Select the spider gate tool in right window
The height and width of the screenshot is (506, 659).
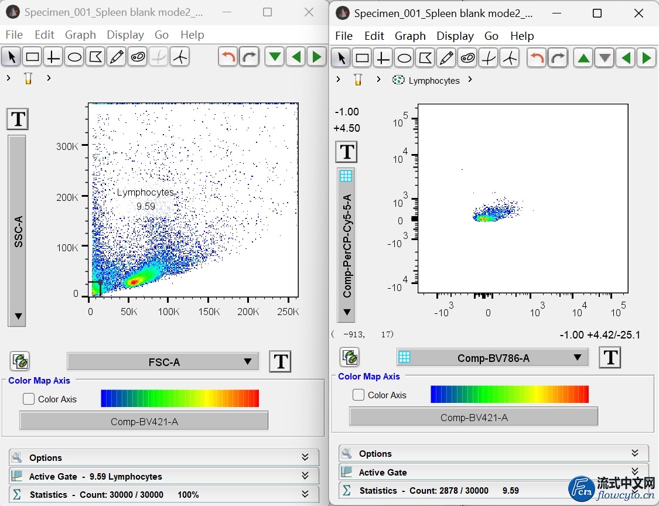click(x=510, y=58)
